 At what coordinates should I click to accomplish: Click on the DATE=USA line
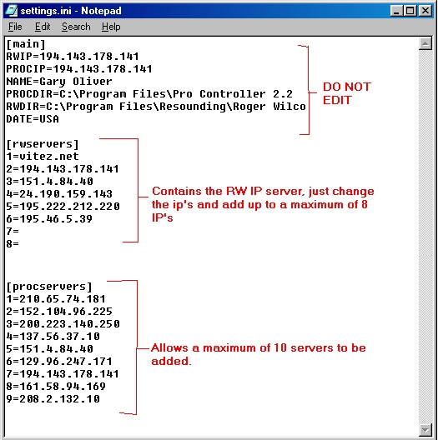pyautogui.click(x=33, y=119)
